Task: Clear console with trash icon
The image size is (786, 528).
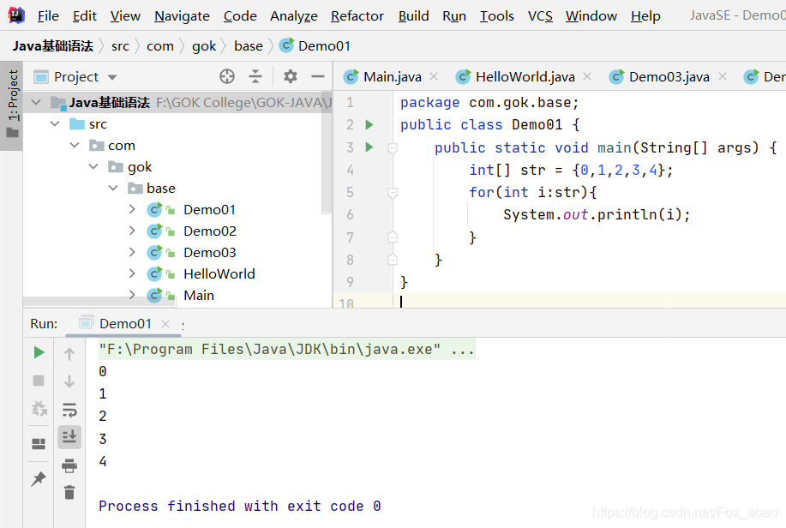Action: click(69, 492)
